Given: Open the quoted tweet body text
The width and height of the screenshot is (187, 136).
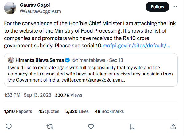Looking at the screenshot, I should tap(92, 74).
